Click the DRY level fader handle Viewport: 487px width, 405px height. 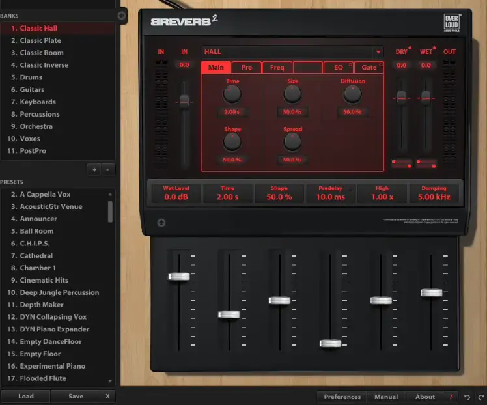(x=402, y=98)
